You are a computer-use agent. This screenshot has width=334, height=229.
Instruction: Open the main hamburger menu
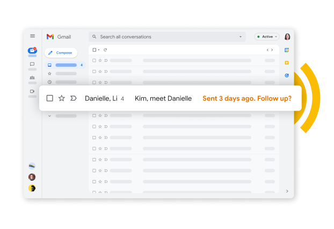pos(32,36)
